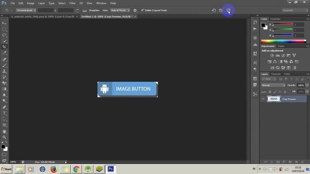Viewport: 310px width, 174px height.
Task: Select the Blur tool
Action: click(x=4, y=95)
